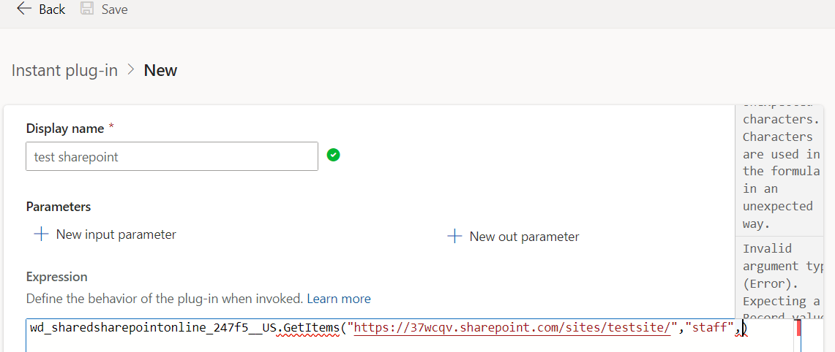The width and height of the screenshot is (835, 352).
Task: Open the Learn more link
Action: click(x=339, y=299)
